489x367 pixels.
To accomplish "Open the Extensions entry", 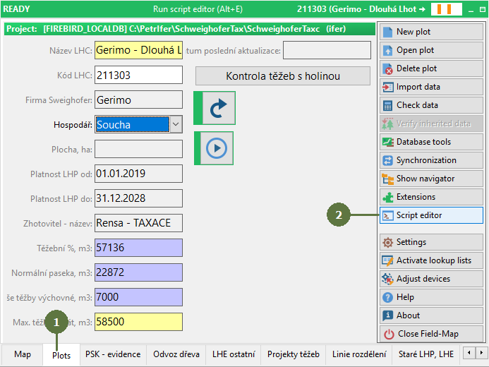I will point(430,197).
